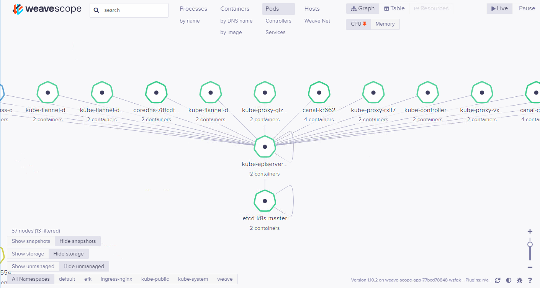The width and height of the screenshot is (540, 288).
Task: Click the zoom out minus icon
Action: (x=530, y=267)
